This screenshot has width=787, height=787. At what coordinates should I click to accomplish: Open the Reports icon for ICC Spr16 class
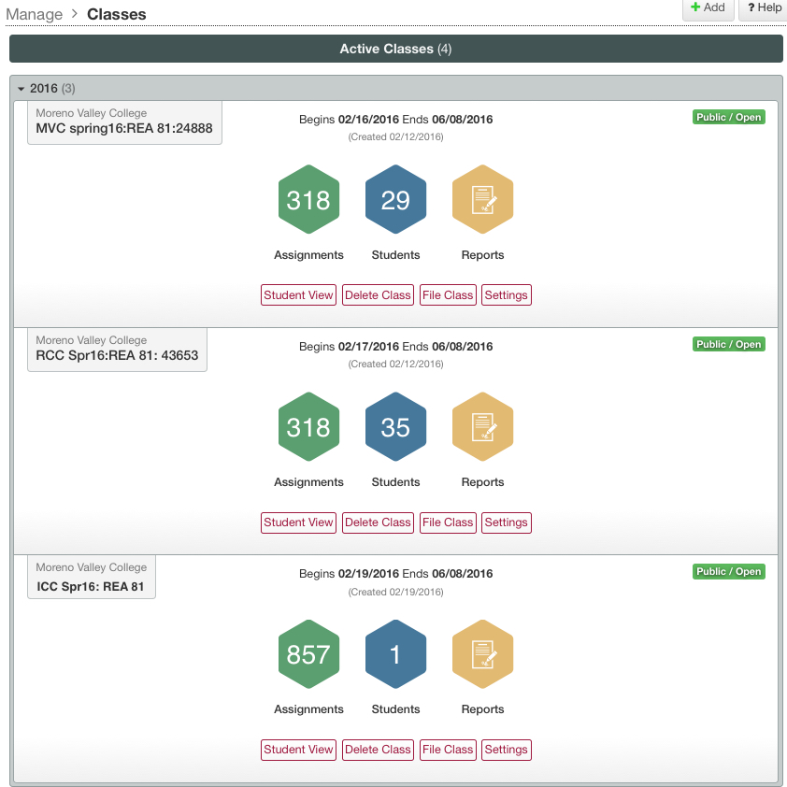(482, 654)
